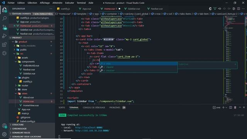Select the cmd terminal label
This screenshot has width=247, height=139.
pyautogui.click(x=217, y=107)
